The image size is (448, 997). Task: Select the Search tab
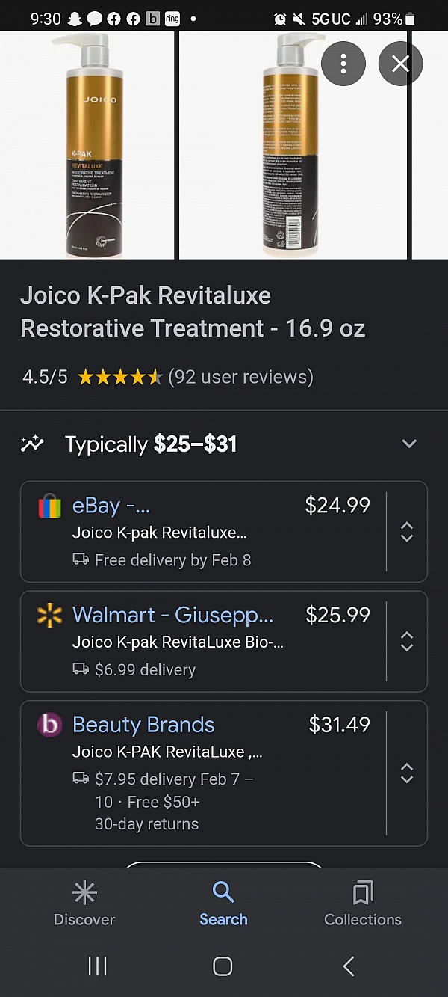pos(223,904)
